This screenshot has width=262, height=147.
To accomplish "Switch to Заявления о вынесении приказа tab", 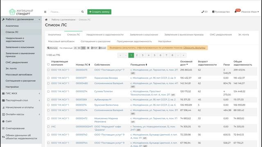I will tap(184, 35).
